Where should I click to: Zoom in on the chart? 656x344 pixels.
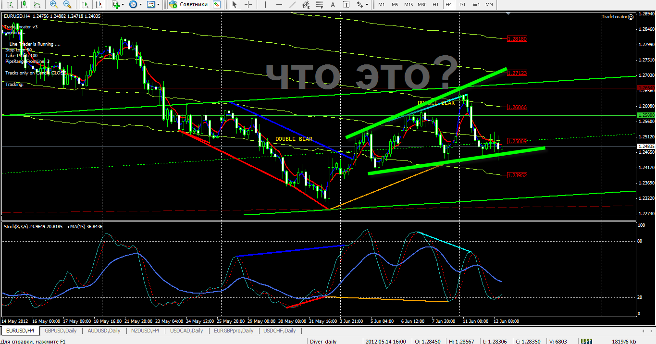click(54, 4)
